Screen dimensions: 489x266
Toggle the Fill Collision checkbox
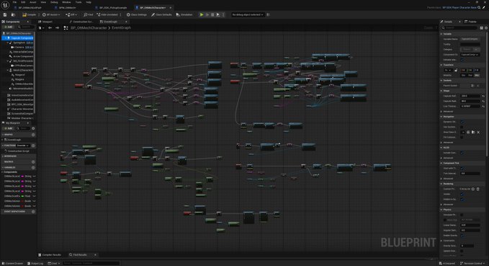[462, 137]
